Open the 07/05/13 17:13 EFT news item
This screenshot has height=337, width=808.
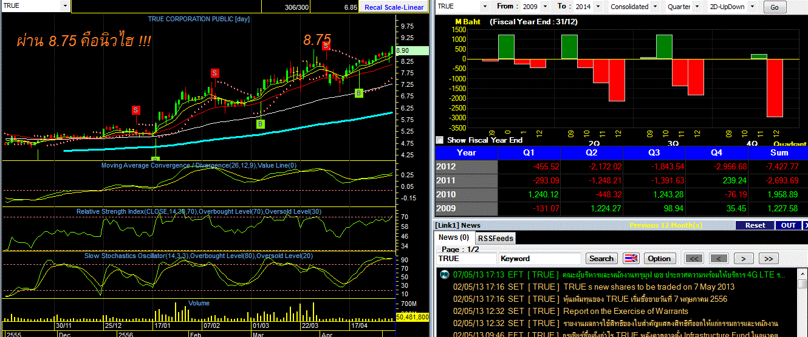point(620,274)
